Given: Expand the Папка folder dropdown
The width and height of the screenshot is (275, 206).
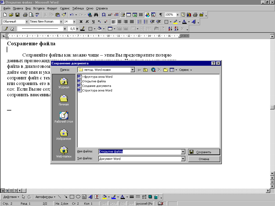Looking at the screenshot, I should [133, 70].
